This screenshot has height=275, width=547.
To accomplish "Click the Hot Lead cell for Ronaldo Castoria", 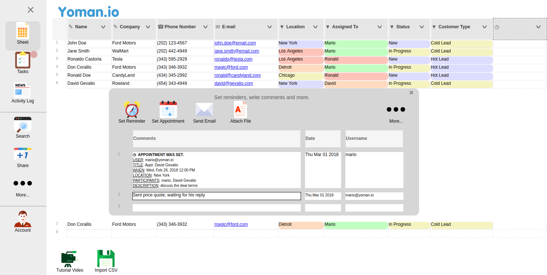I will [x=462, y=60].
